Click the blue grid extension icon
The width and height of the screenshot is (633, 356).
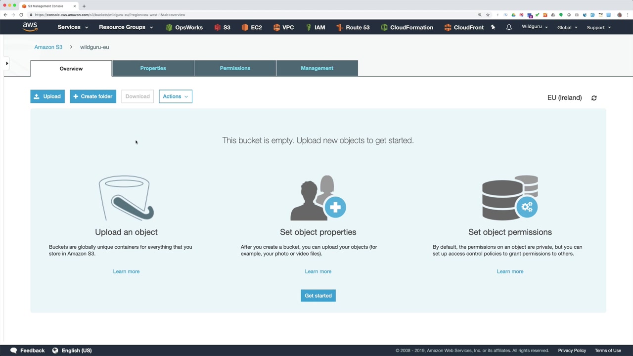click(608, 15)
